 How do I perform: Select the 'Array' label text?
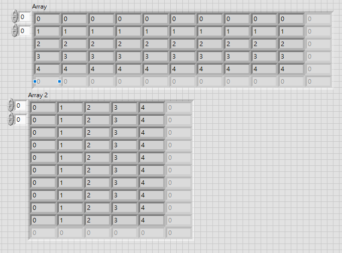point(39,7)
